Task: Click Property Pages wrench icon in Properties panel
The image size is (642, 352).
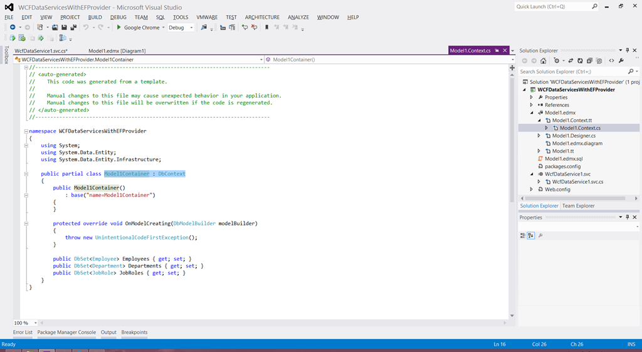Action: click(540, 236)
